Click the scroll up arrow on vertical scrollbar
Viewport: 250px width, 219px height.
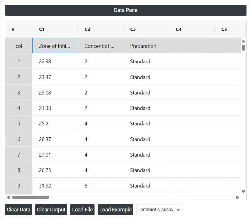[x=243, y=41]
